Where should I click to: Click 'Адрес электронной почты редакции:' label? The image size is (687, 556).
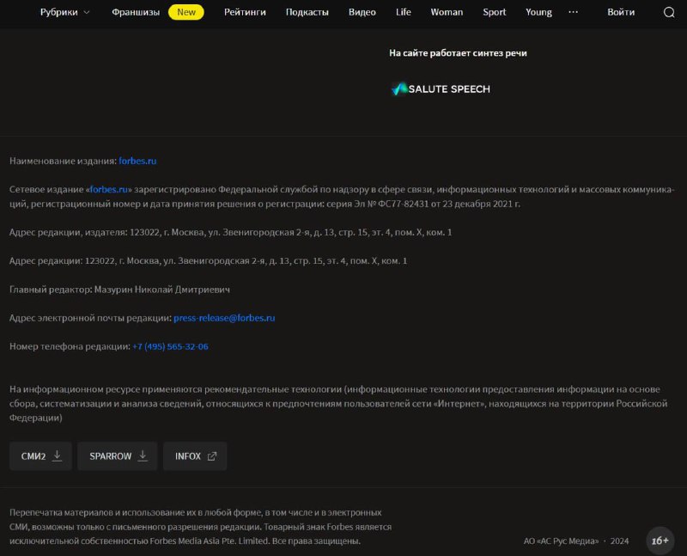91,318
